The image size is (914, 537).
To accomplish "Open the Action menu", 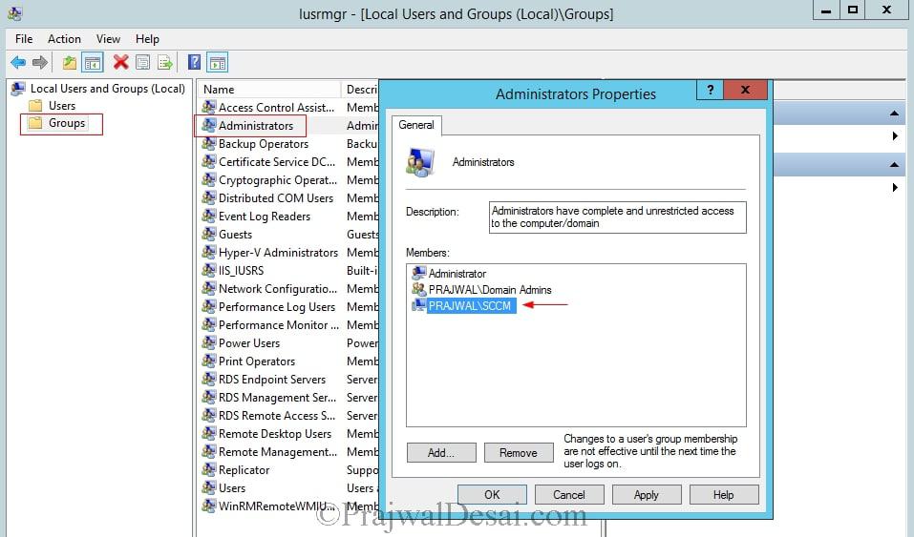I will coord(64,39).
